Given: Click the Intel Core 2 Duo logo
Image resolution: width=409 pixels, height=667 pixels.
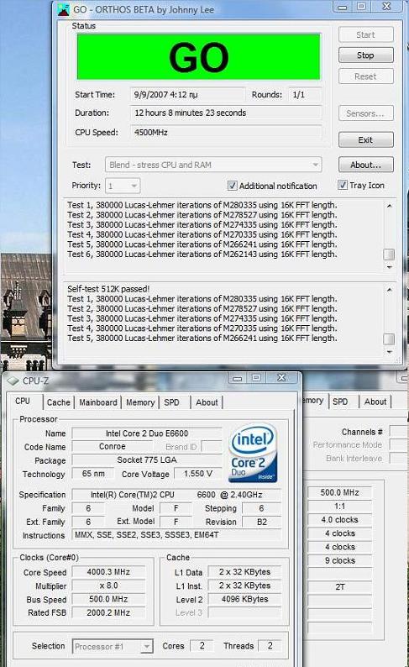Looking at the screenshot, I should tap(253, 453).
